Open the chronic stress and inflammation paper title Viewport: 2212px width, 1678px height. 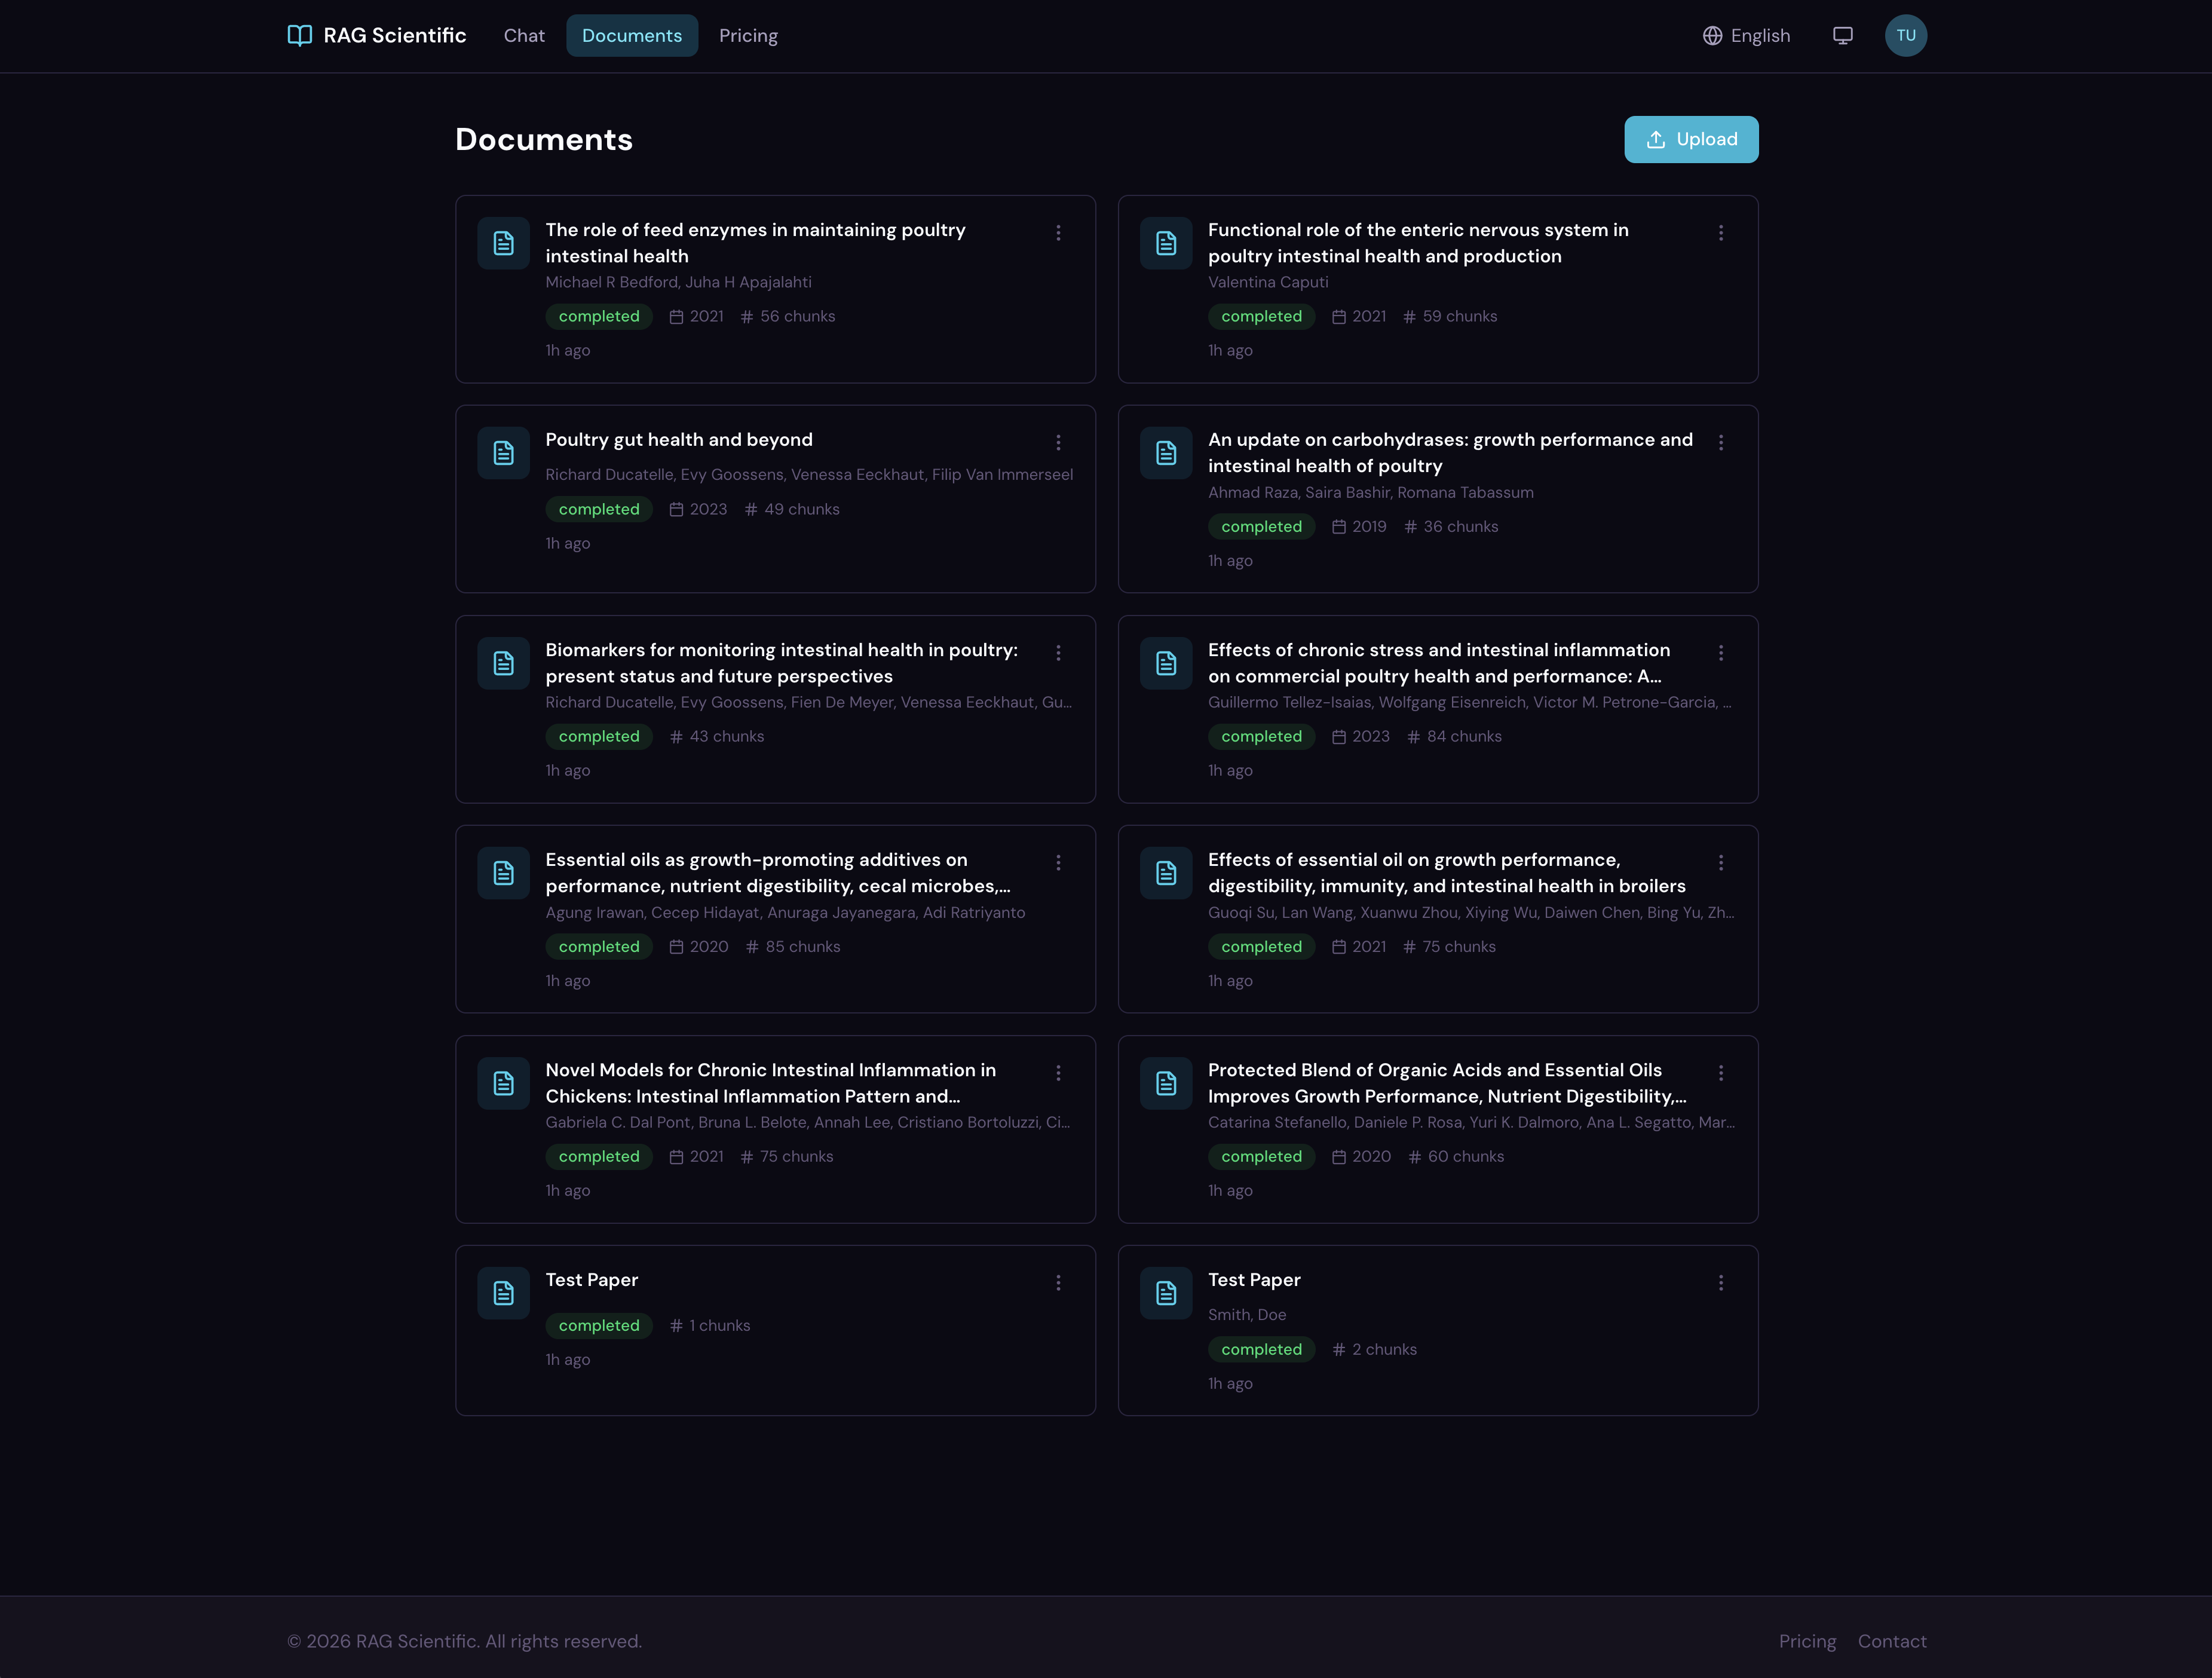tap(1437, 663)
